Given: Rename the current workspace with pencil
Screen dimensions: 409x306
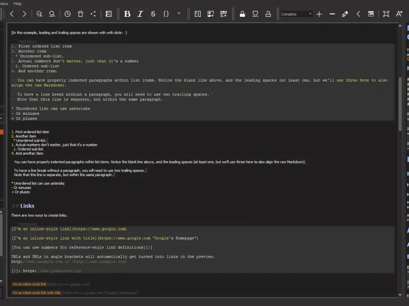Looking at the screenshot, I should [x=345, y=14].
